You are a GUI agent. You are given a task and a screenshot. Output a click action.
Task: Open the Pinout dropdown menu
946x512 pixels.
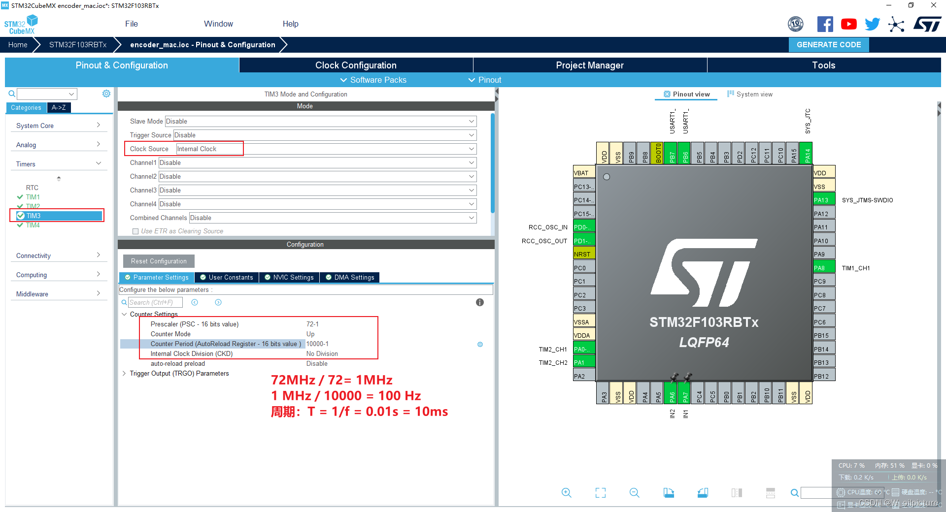coord(484,80)
